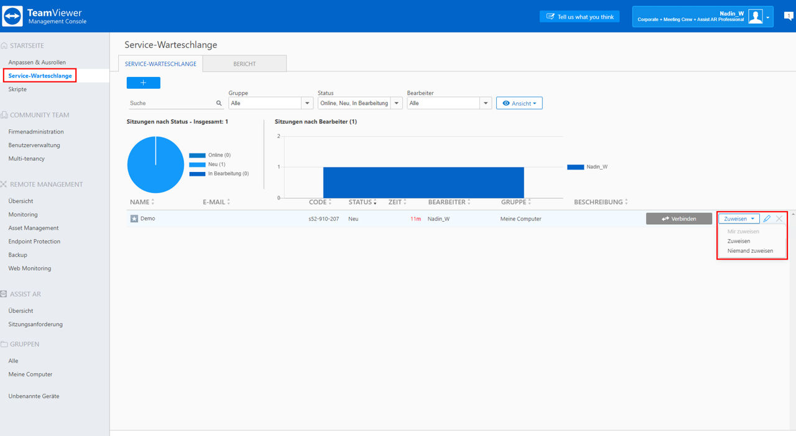Open Endpoint Protection
This screenshot has width=796, height=436.
(x=35, y=242)
